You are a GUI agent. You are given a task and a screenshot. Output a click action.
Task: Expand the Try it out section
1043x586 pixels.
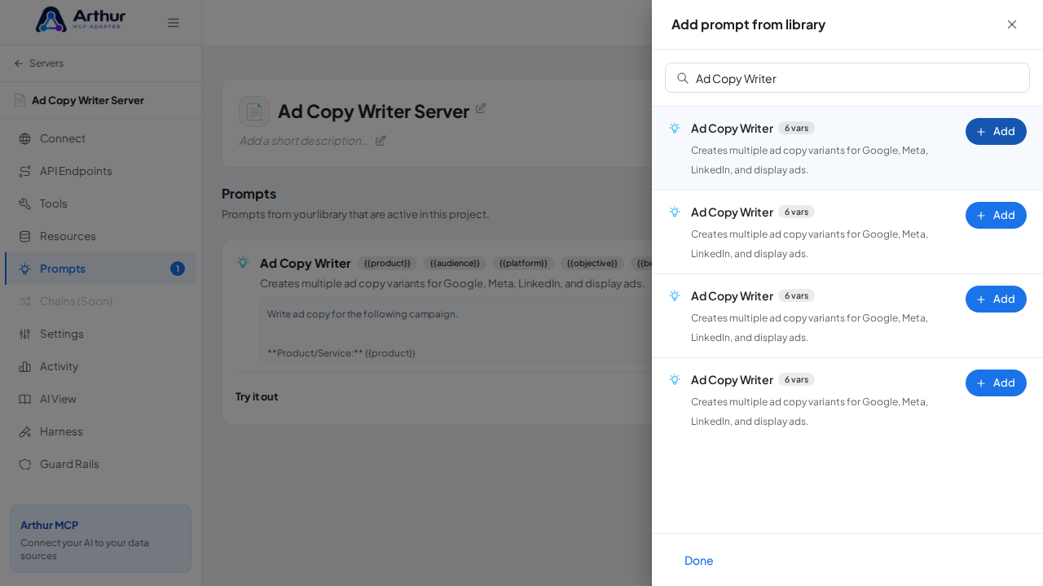(x=257, y=396)
